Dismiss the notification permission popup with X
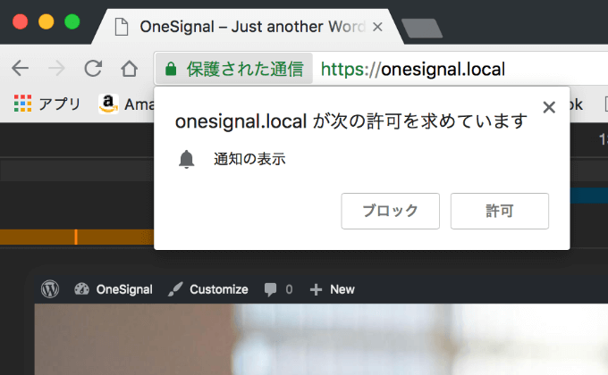 click(549, 107)
